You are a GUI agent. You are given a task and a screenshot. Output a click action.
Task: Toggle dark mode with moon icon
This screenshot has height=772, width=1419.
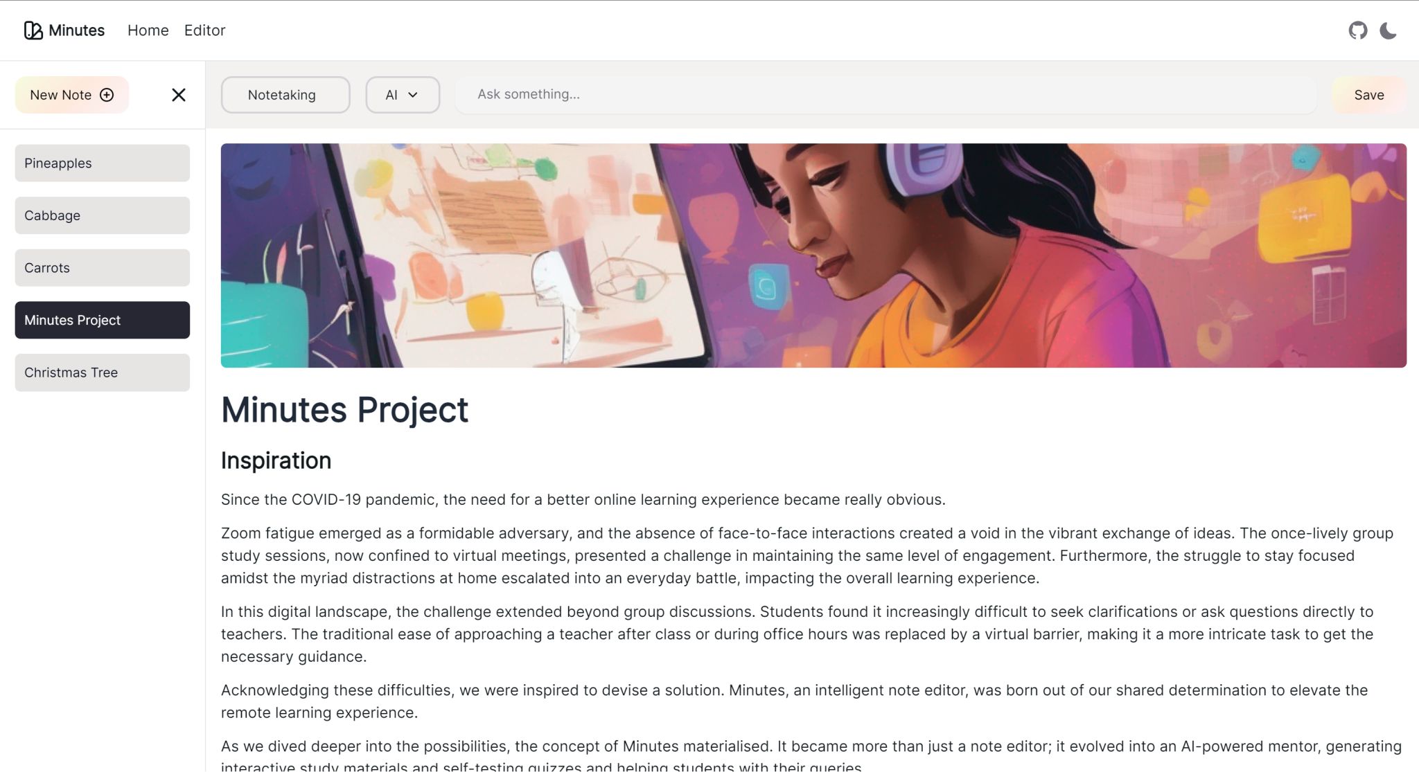[x=1388, y=30]
